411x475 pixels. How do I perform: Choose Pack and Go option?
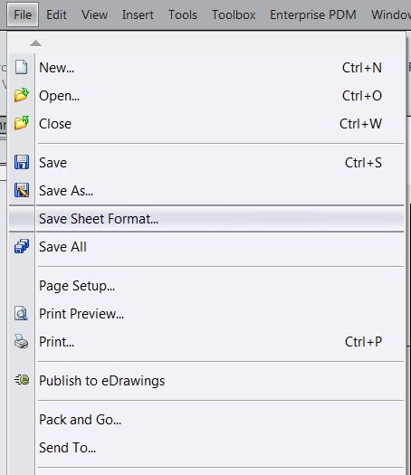(x=206, y=419)
